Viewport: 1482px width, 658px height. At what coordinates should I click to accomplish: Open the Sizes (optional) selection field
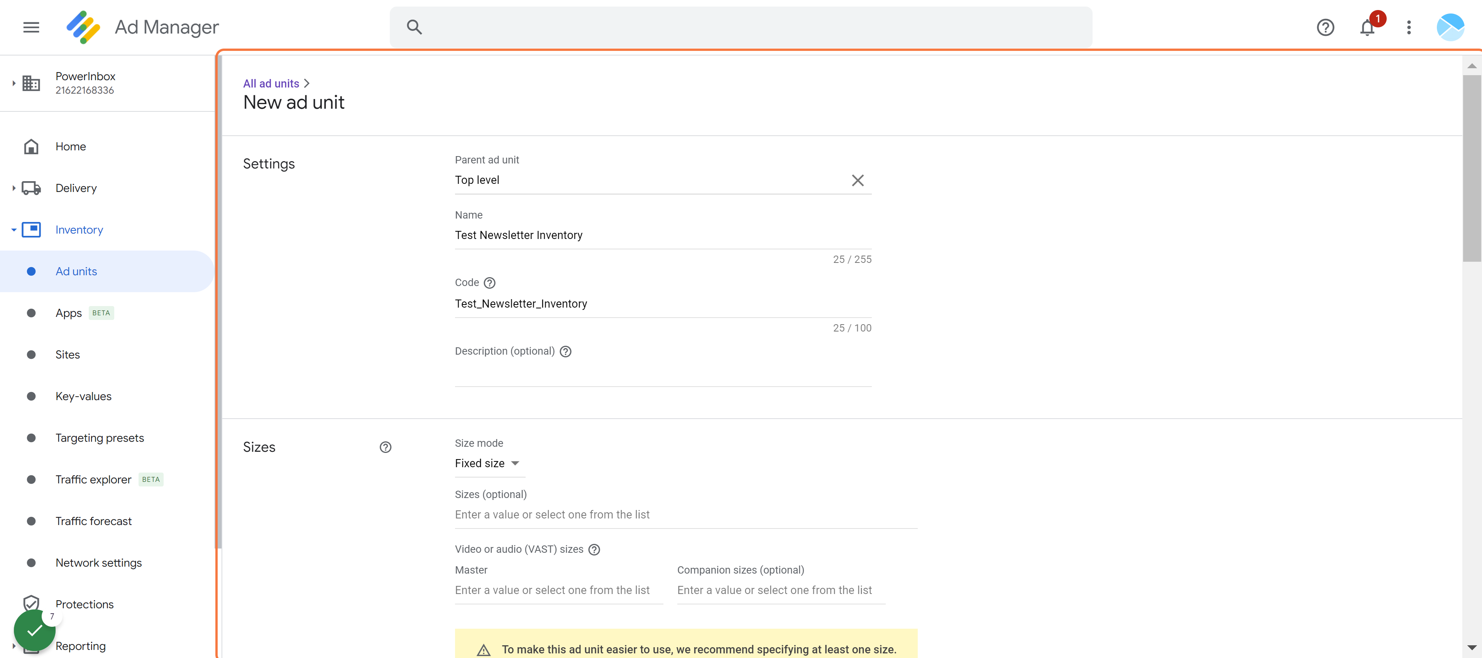pyautogui.click(x=686, y=515)
